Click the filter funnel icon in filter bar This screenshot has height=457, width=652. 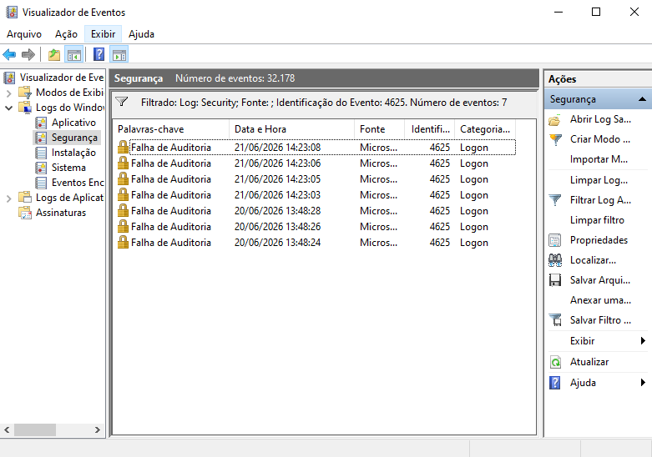[121, 102]
